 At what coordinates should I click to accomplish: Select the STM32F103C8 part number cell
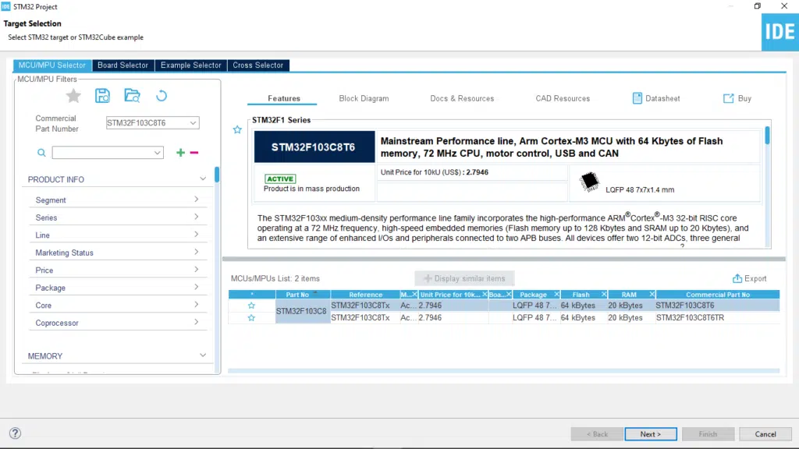(x=303, y=311)
